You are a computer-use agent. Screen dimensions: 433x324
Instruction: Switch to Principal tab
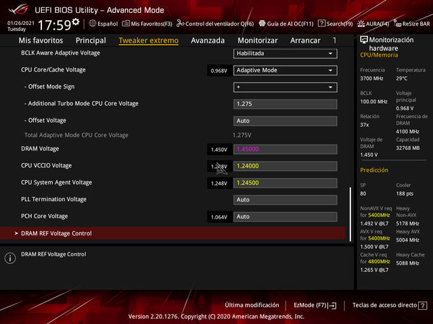pyautogui.click(x=91, y=40)
